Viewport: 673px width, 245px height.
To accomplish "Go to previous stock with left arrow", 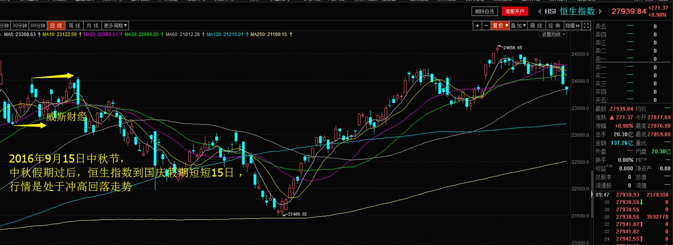I will point(539,11).
